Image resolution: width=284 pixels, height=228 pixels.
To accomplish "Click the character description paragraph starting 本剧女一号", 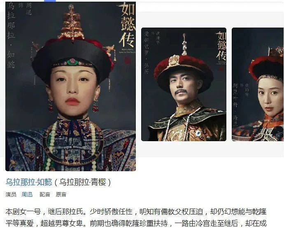I will [136, 217].
